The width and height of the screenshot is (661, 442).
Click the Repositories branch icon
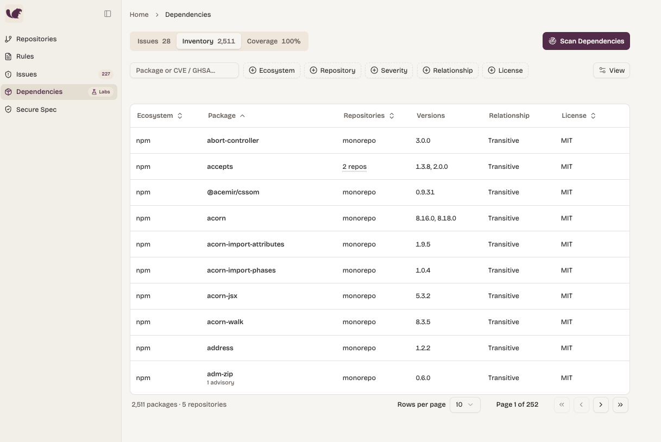[8, 39]
